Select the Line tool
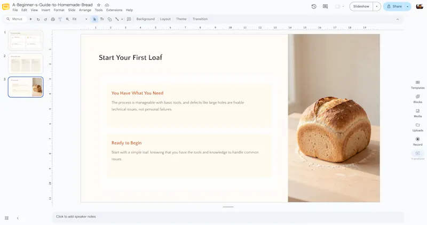 (x=117, y=19)
